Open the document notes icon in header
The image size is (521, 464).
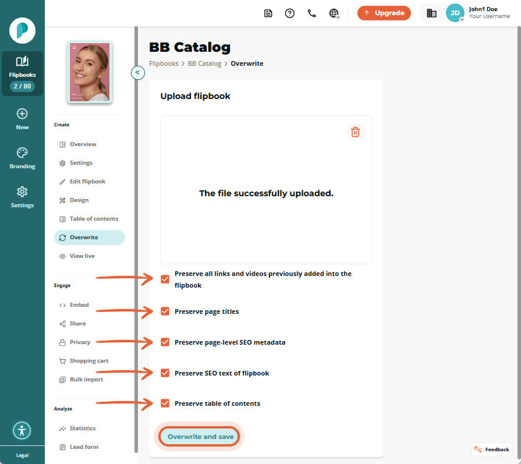coord(268,13)
